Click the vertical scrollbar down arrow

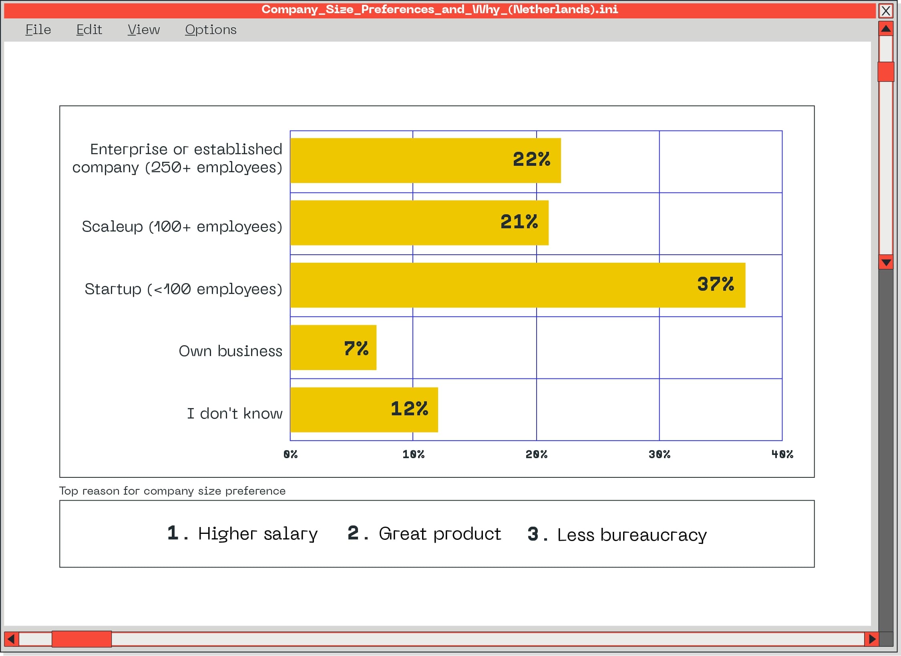coord(886,262)
